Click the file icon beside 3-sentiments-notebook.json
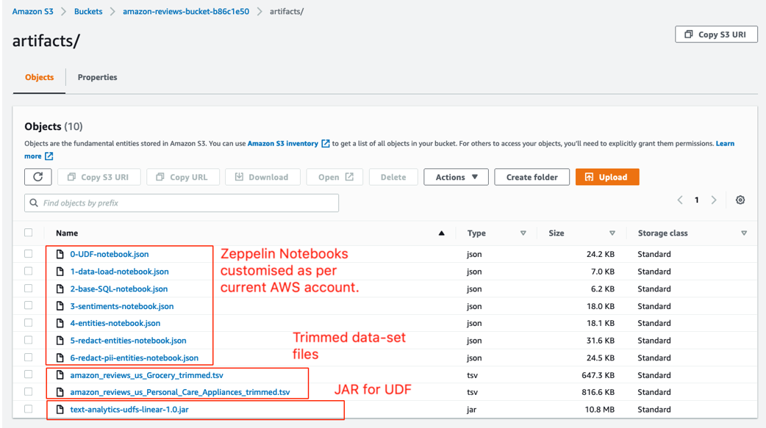The image size is (766, 428). (x=60, y=306)
